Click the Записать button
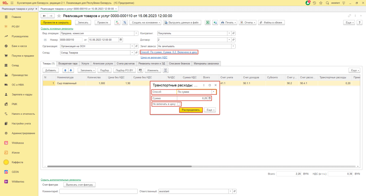 click(x=83, y=22)
